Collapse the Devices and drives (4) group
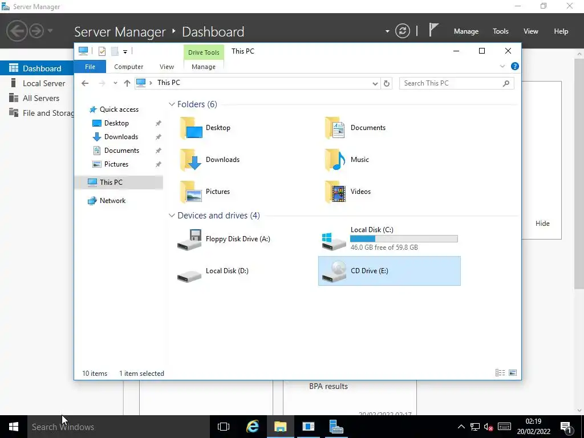This screenshot has width=584, height=438. pyautogui.click(x=172, y=216)
